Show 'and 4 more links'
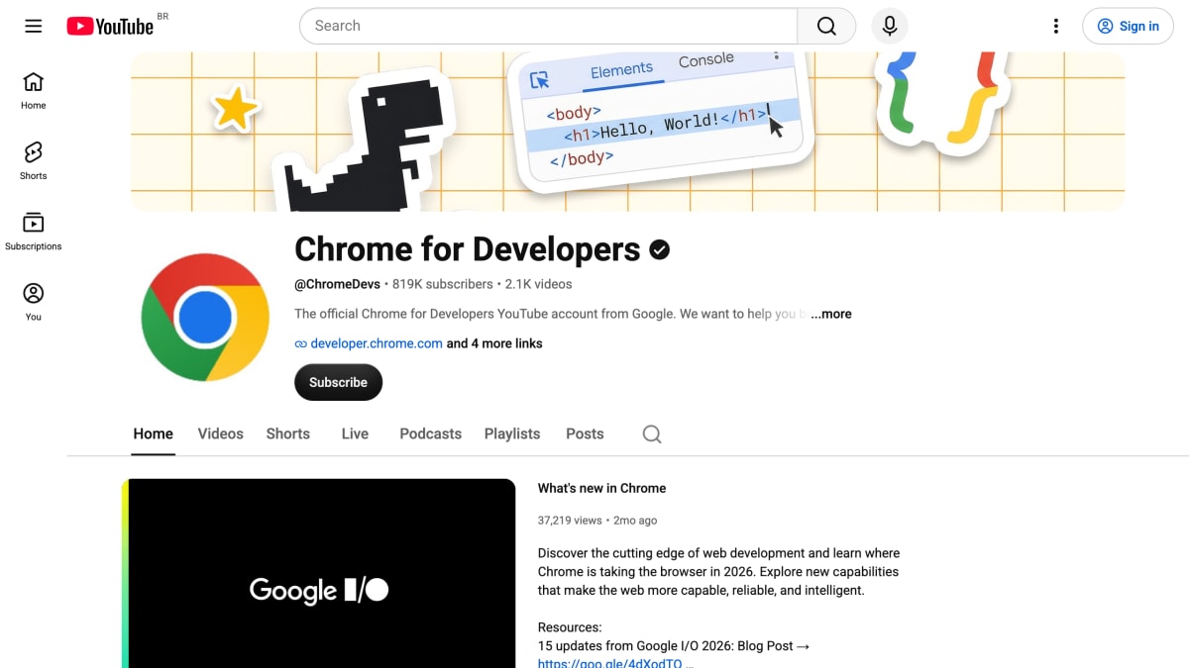This screenshot has height=668, width=1189. coord(494,343)
